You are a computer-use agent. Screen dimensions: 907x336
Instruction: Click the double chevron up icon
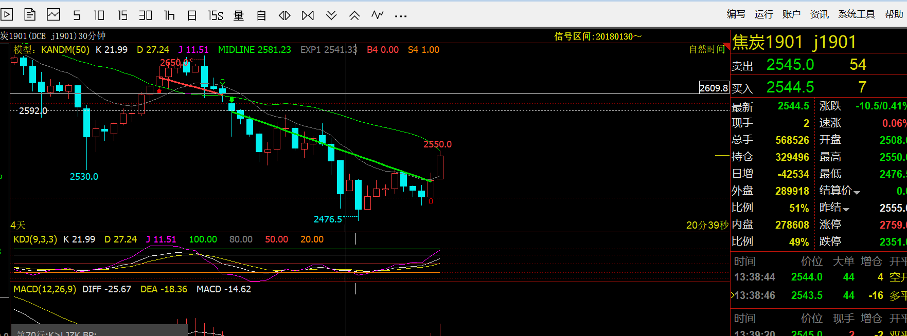tap(354, 15)
